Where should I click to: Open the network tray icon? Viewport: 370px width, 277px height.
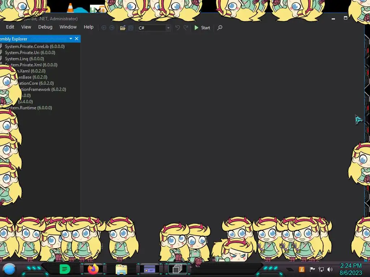point(321,269)
